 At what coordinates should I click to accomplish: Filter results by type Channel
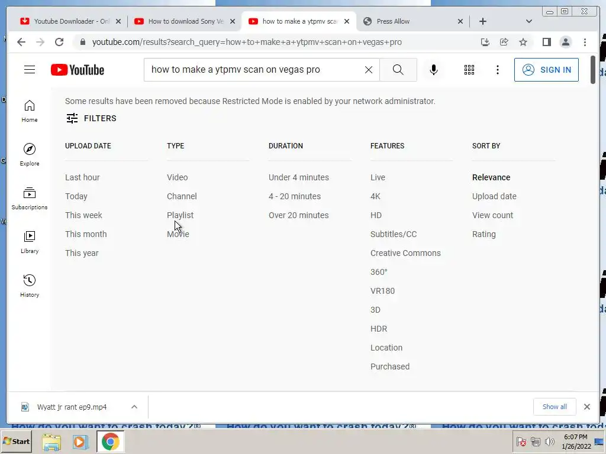click(x=182, y=196)
